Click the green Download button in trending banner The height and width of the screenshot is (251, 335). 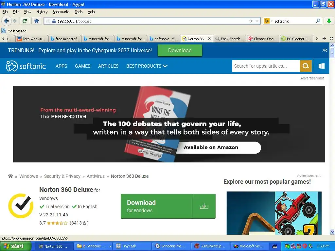click(180, 50)
